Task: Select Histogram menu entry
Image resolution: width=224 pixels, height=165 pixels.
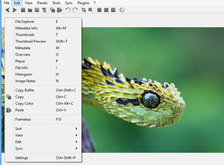Action: (x=43, y=74)
